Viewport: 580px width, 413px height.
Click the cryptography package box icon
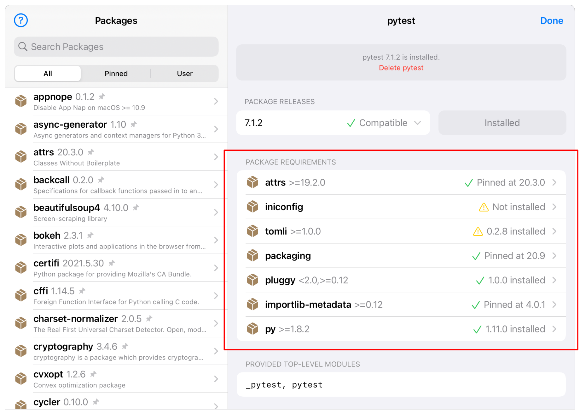[21, 351]
